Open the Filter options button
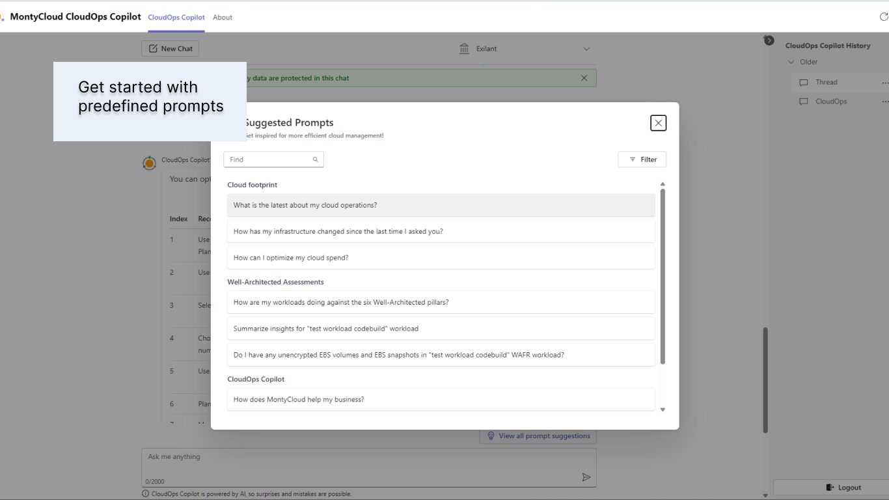This screenshot has height=500, width=889. (x=642, y=160)
